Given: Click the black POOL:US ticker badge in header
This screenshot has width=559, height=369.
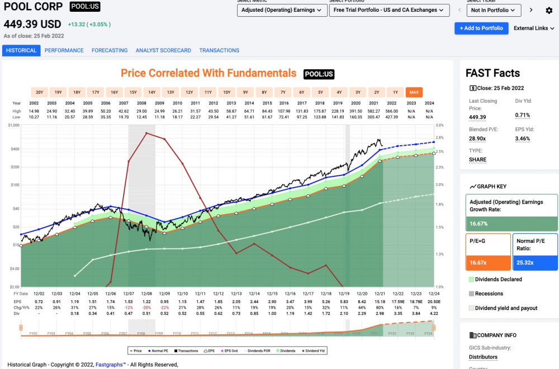Looking at the screenshot, I should coord(85,6).
